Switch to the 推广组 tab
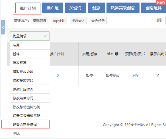Screen dimensions: 166x139 (53, 8)
